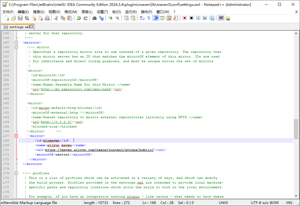Toggle word wrap toolbar button

(142, 18)
